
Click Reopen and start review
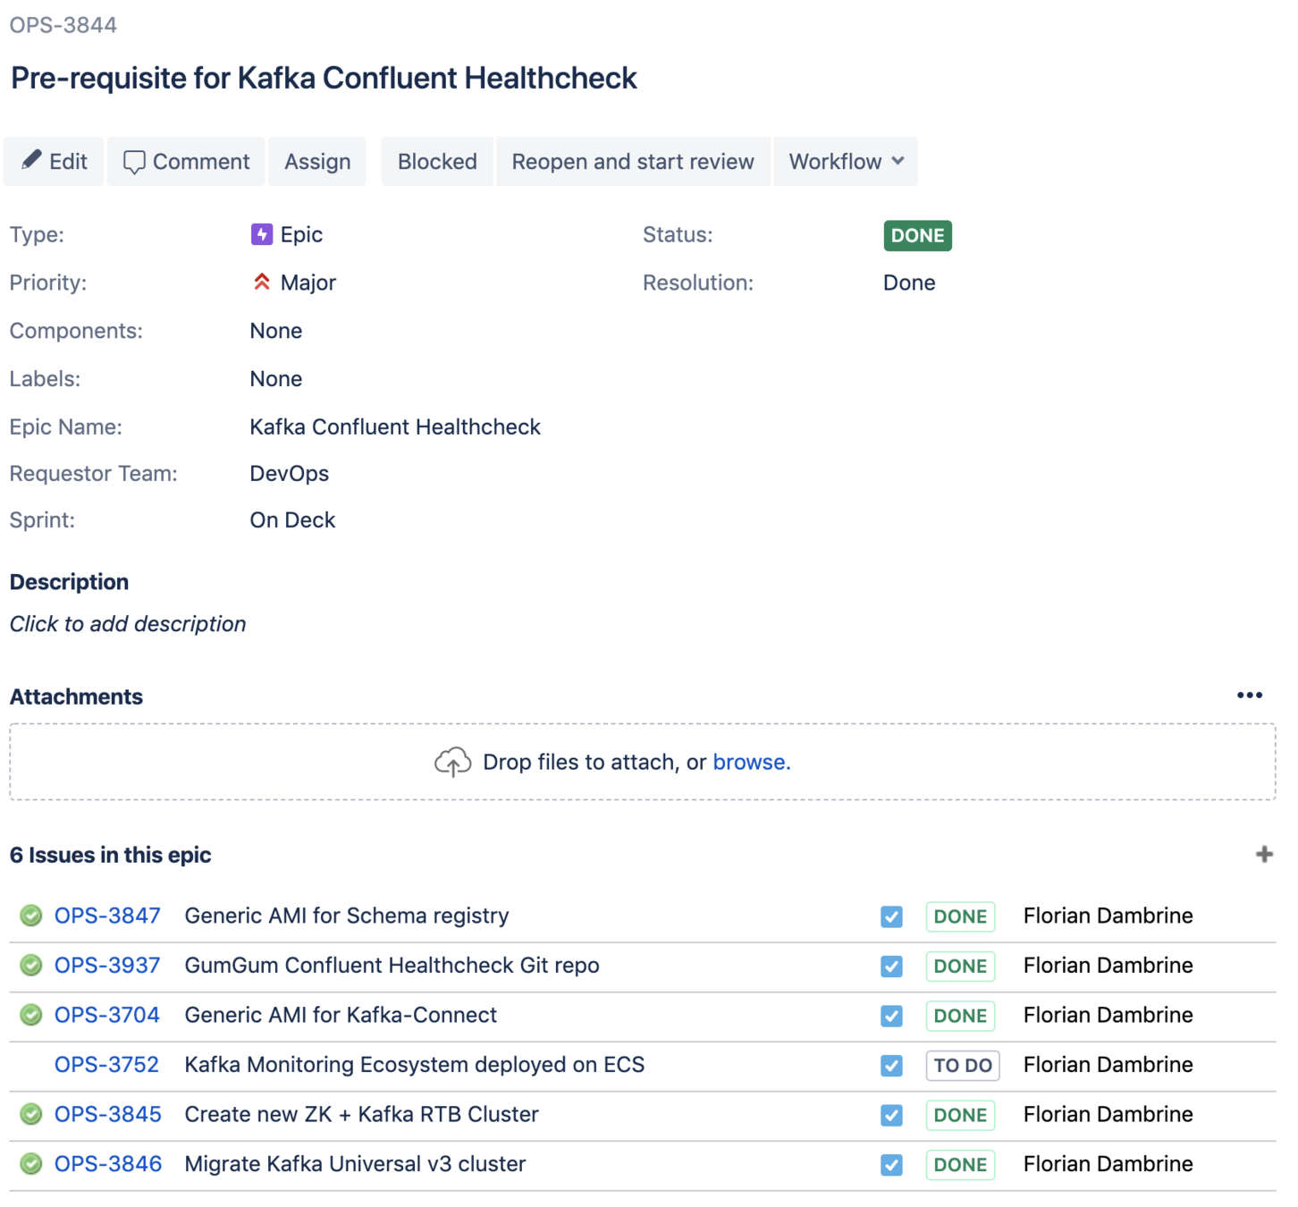pos(633,162)
